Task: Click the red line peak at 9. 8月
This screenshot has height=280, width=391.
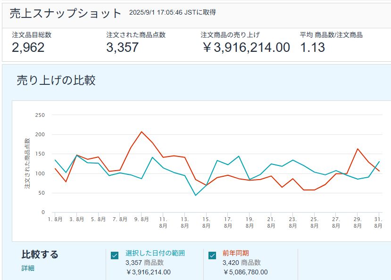Action: [141, 132]
